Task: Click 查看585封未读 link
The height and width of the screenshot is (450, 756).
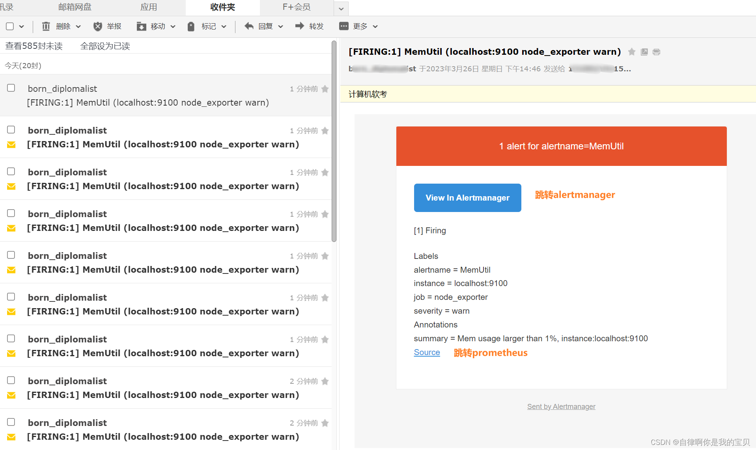Action: pyautogui.click(x=34, y=46)
